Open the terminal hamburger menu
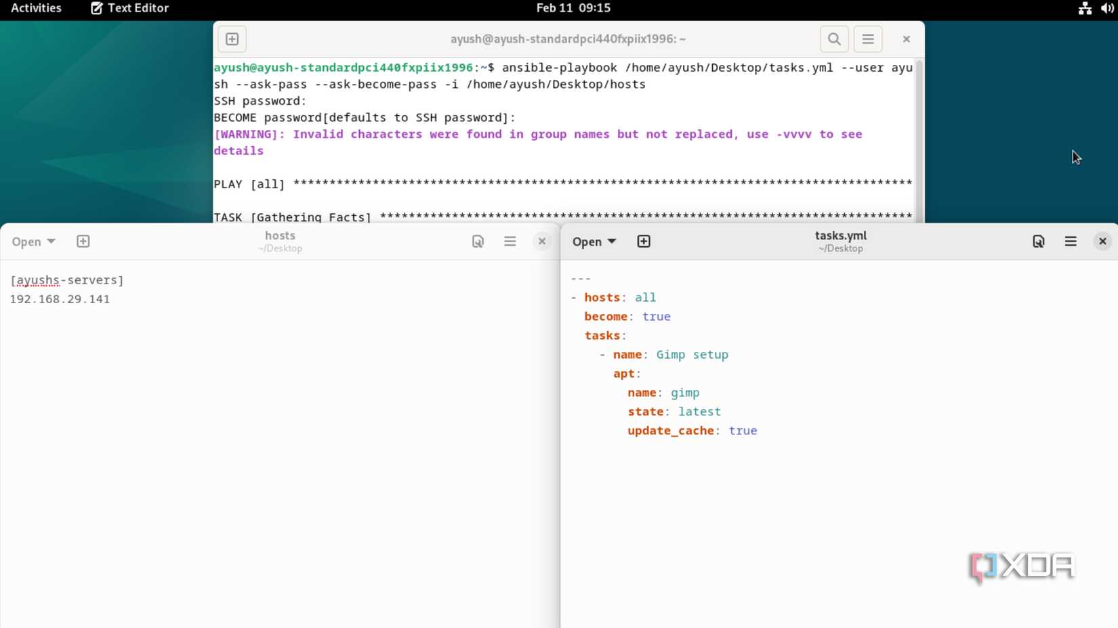This screenshot has height=628, width=1118. (868, 39)
